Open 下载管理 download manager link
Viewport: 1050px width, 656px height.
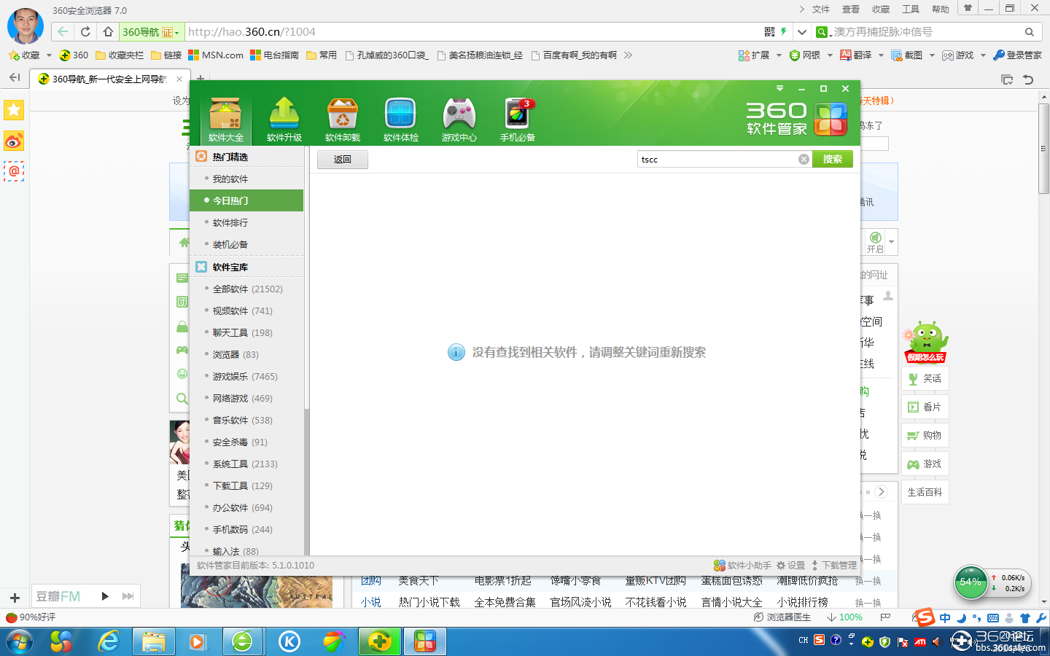click(834, 566)
